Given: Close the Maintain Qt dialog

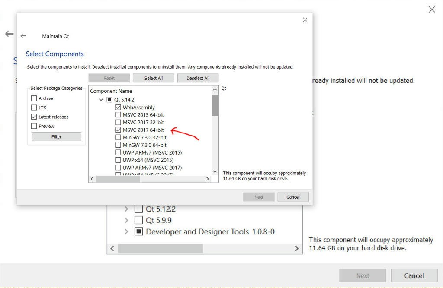Looking at the screenshot, I should [305, 19].
